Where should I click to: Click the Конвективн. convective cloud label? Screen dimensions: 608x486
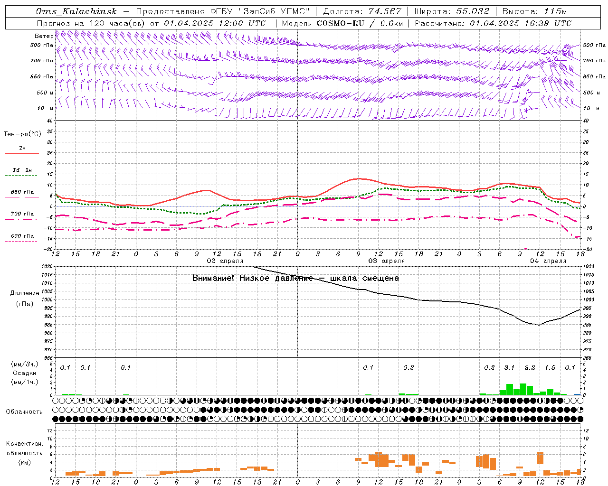coord(24,444)
